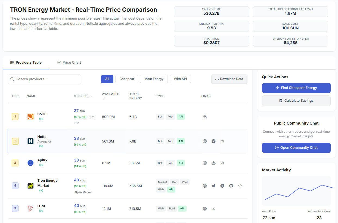Enable the With API filter
The height and width of the screenshot is (223, 338).
[180, 79]
